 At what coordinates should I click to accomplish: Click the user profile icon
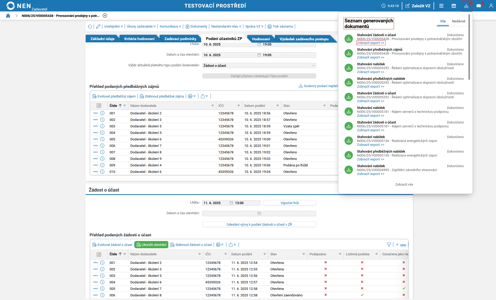click(491, 6)
